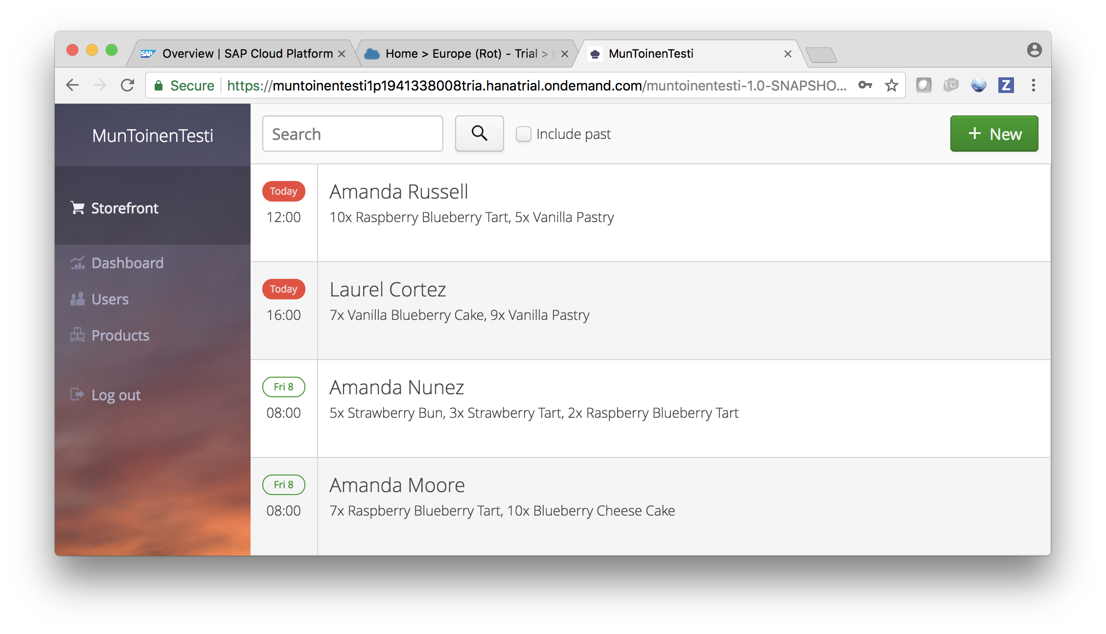Image resolution: width=1106 pixels, height=634 pixels.
Task: Click the search magnifier icon
Action: point(479,133)
